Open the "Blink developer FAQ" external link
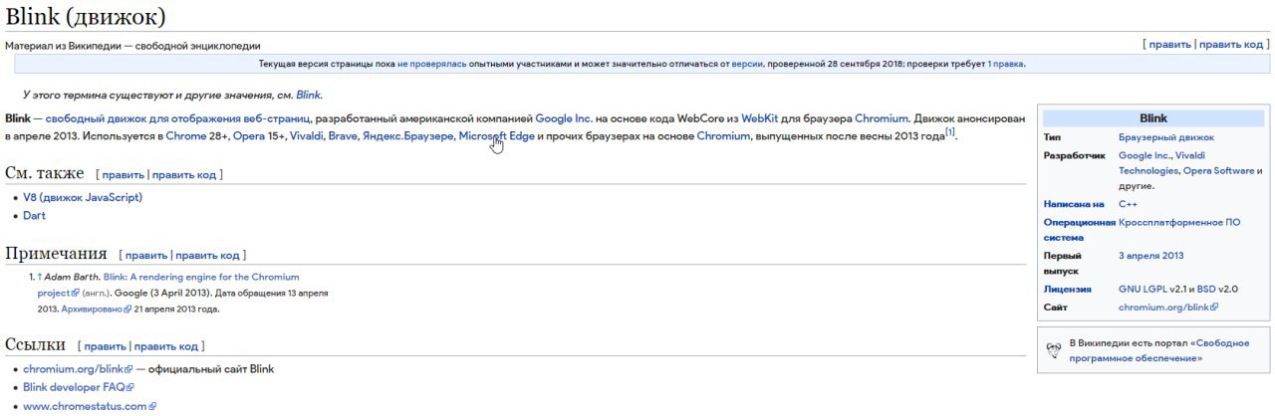 [x=78, y=387]
